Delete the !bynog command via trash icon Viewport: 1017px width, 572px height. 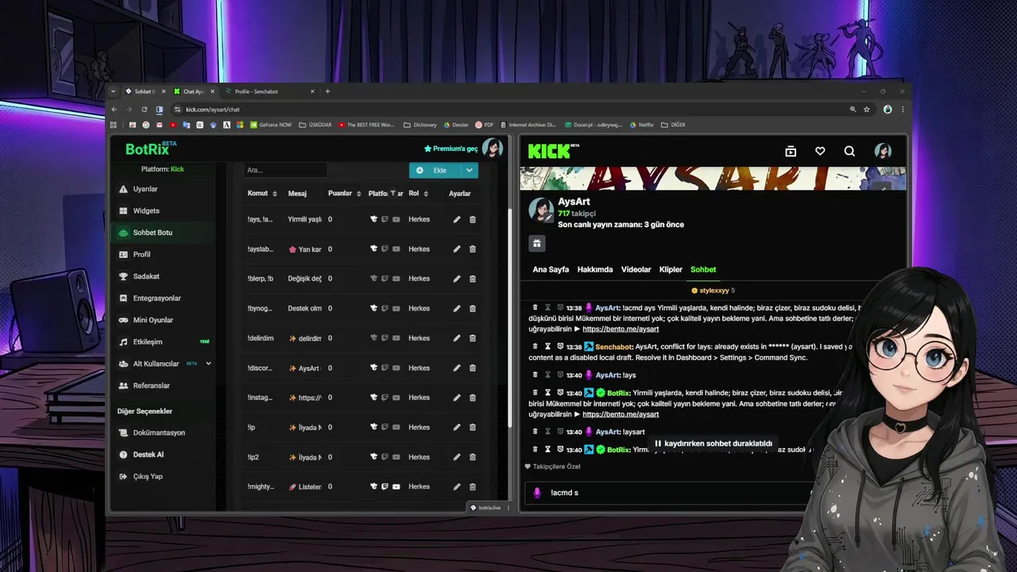(473, 308)
